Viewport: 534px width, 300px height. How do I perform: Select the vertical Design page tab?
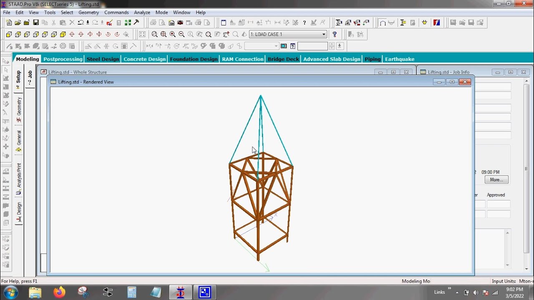[x=19, y=212]
